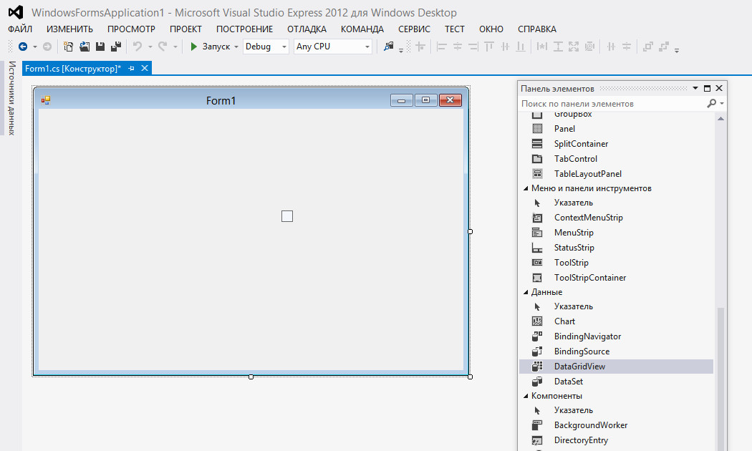Select BindingNavigator in the toolbox
752x451 pixels.
click(616, 336)
